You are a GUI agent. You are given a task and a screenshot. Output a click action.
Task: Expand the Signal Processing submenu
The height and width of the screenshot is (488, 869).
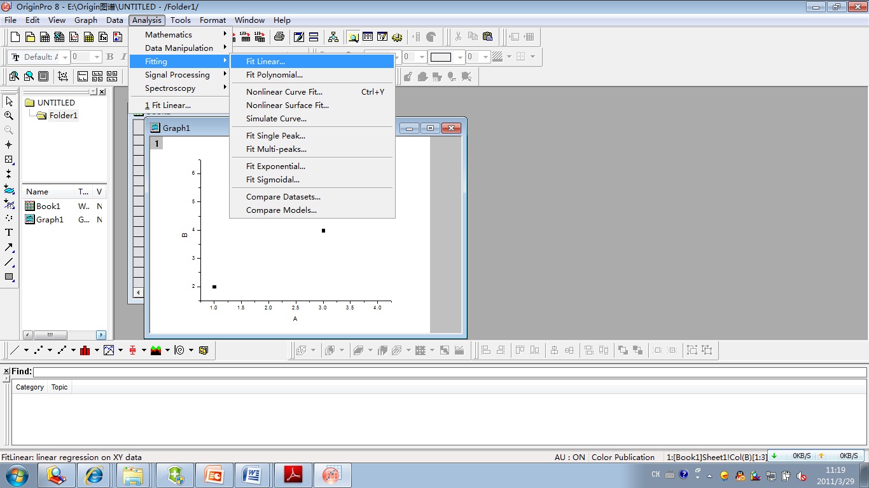(177, 75)
